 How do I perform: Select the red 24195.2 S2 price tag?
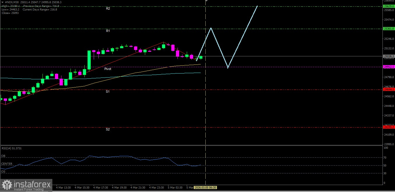click(x=389, y=127)
